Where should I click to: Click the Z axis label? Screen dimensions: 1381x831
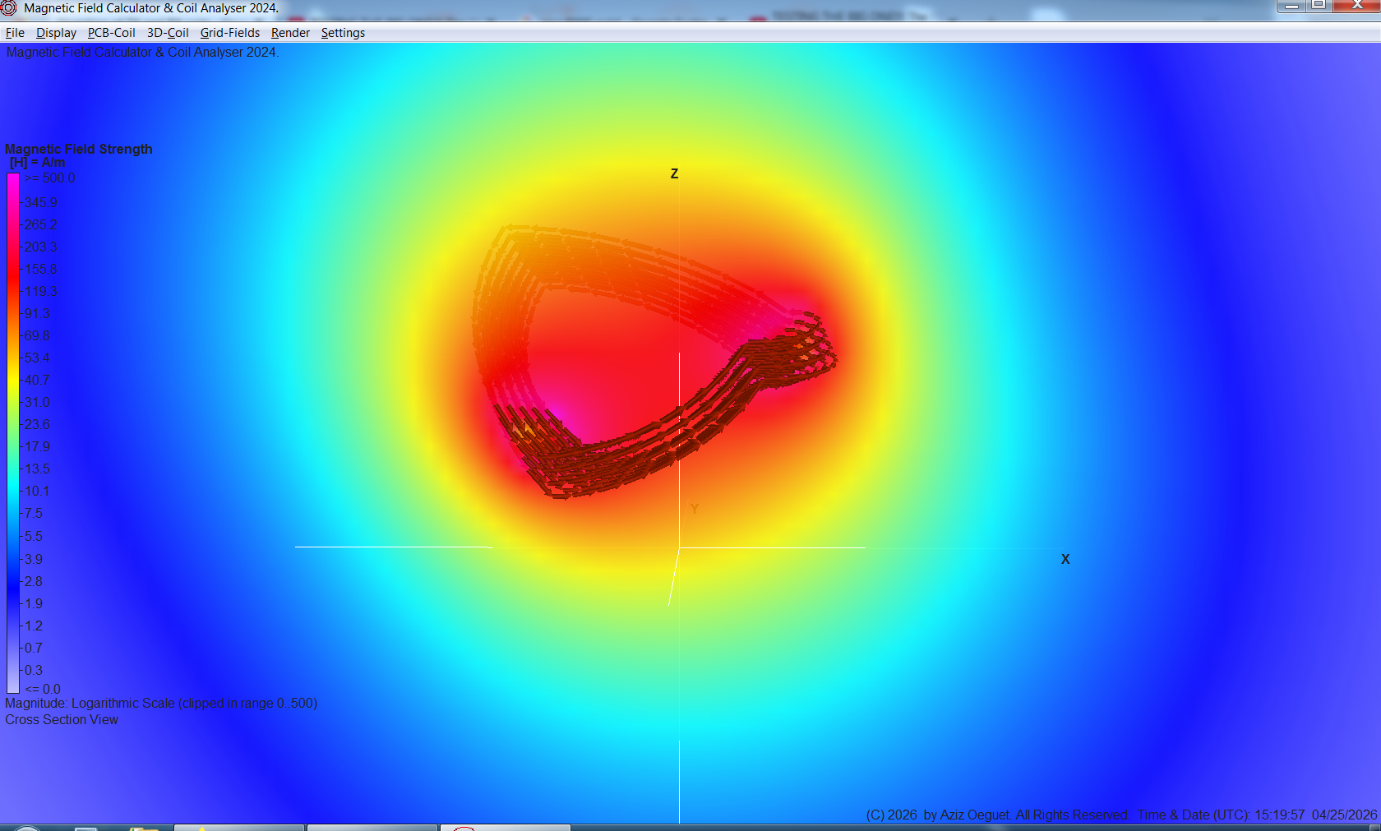(674, 173)
